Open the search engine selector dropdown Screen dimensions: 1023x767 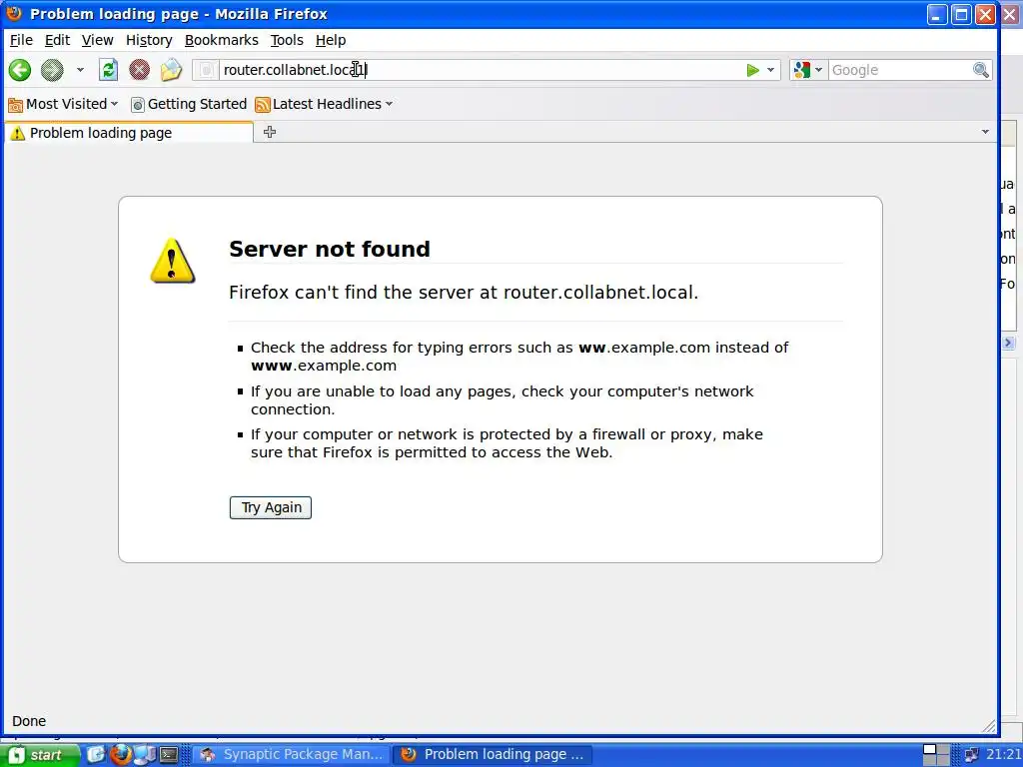(818, 70)
